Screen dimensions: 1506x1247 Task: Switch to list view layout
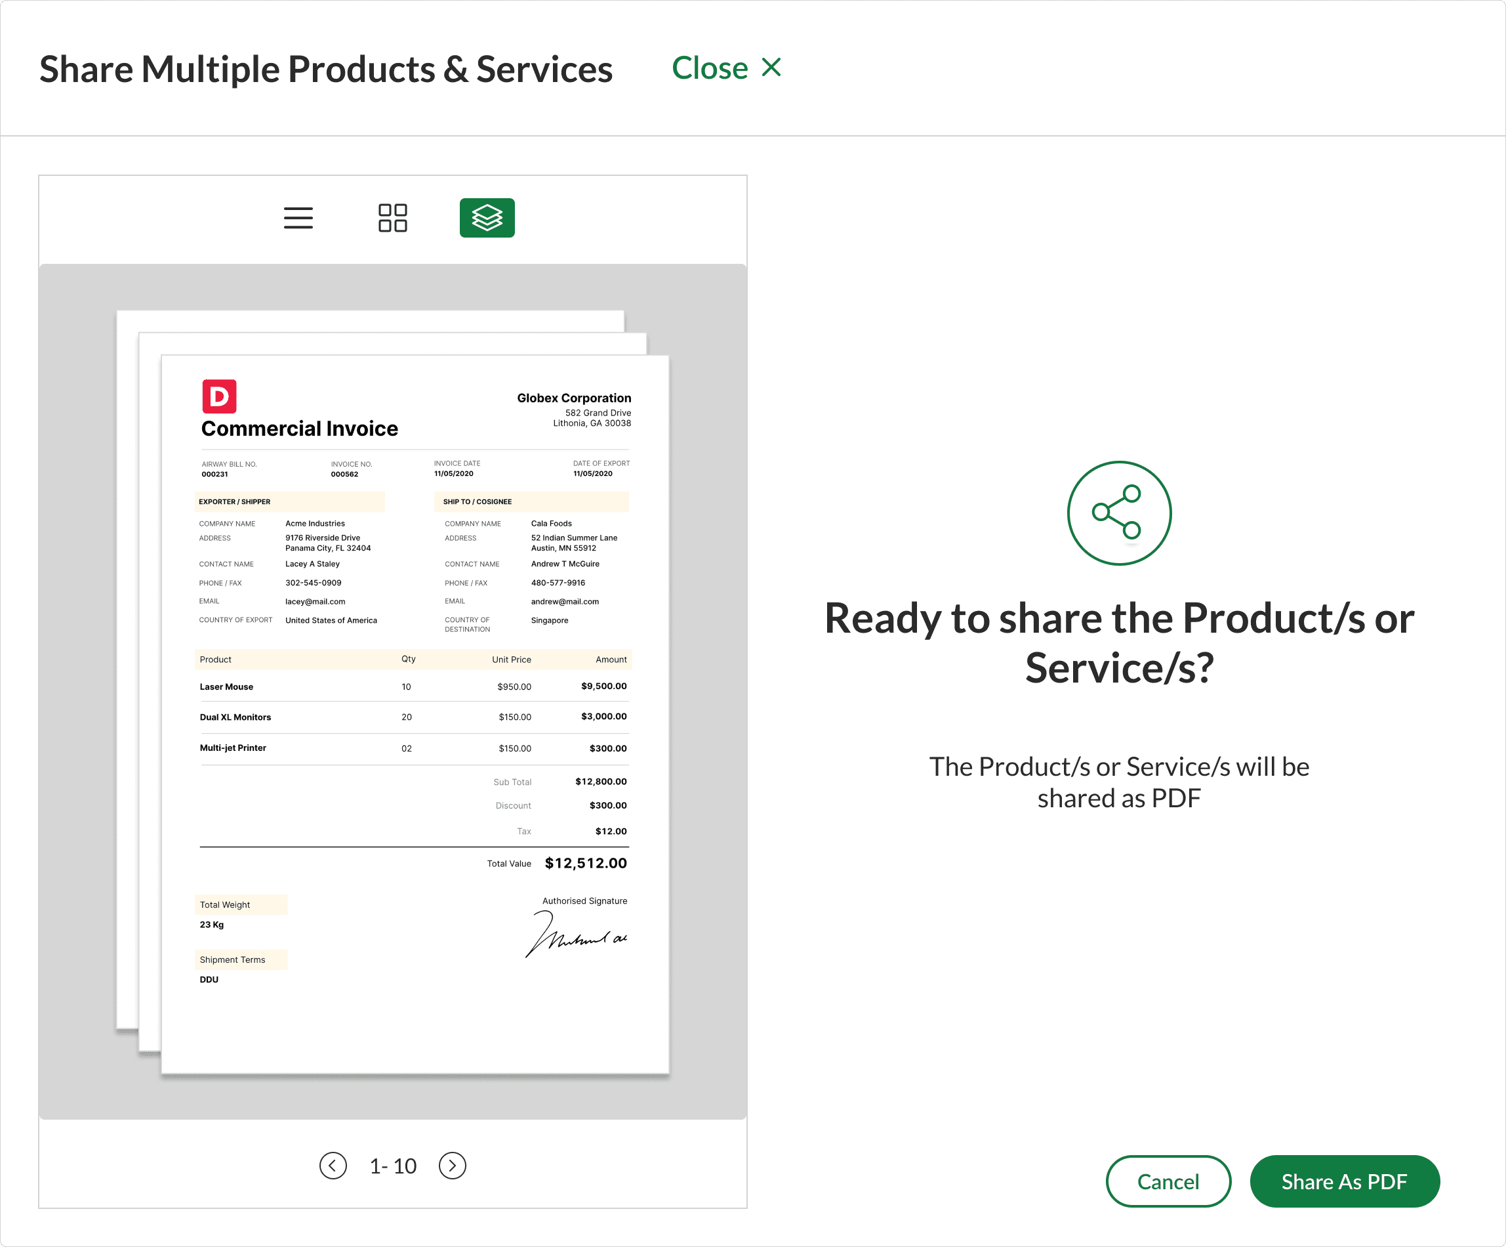[x=298, y=217]
